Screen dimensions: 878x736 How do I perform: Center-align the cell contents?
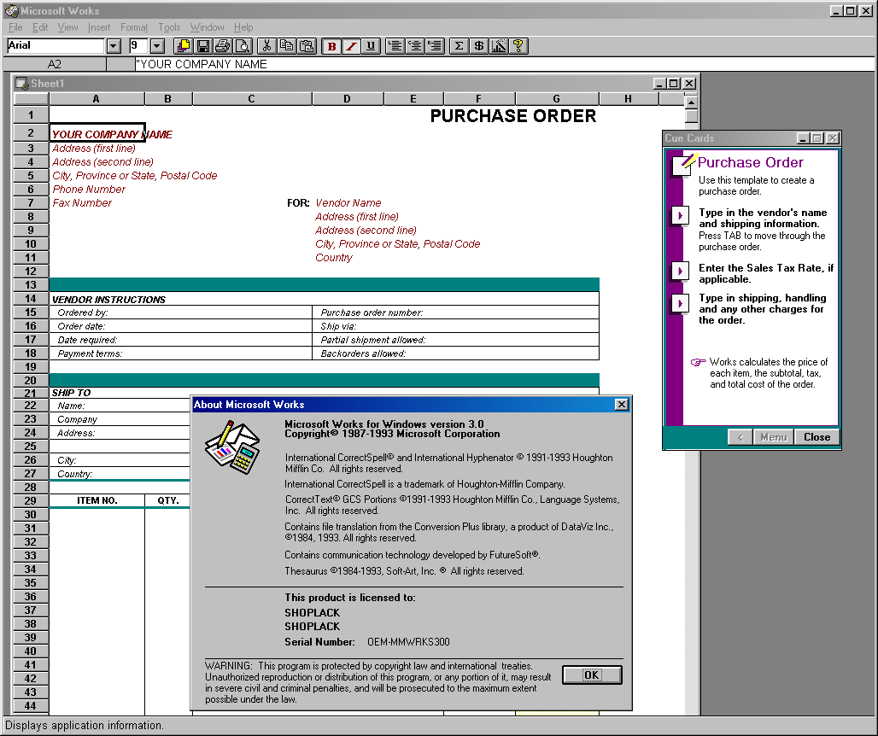(x=415, y=46)
